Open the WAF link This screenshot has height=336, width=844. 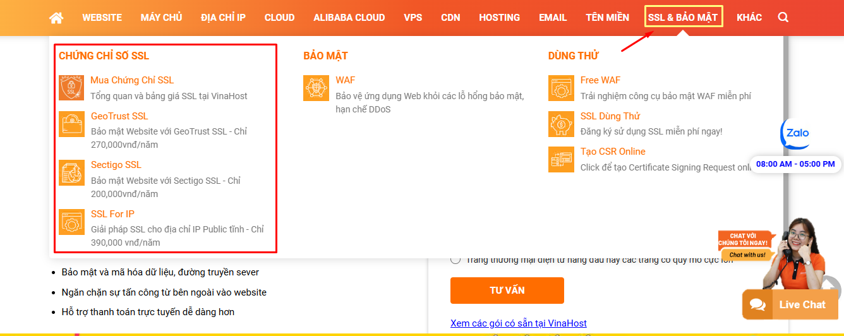[346, 80]
